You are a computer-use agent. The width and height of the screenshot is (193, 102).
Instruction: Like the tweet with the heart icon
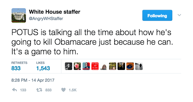(x=63, y=90)
